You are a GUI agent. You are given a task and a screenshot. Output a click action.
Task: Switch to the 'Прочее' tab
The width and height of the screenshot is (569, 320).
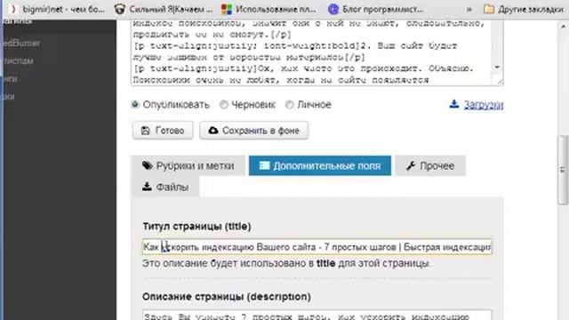pyautogui.click(x=430, y=166)
